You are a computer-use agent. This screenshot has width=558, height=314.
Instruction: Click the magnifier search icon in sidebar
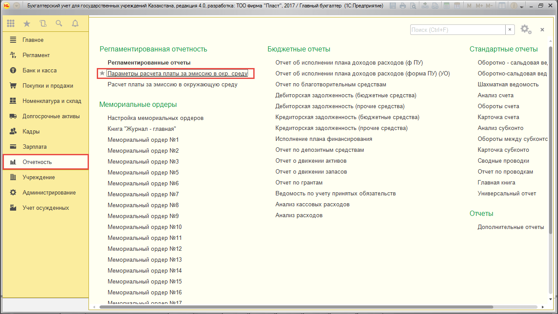[x=59, y=24]
